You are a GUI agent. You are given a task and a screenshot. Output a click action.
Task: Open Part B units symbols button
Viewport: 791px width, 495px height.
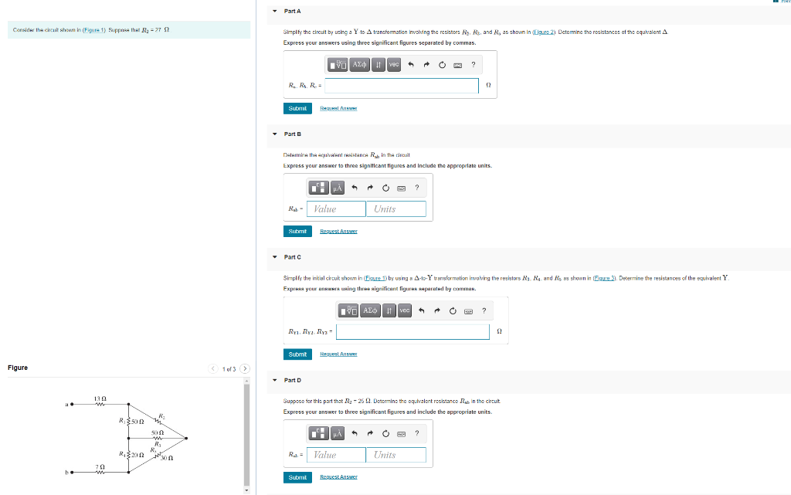(x=338, y=188)
